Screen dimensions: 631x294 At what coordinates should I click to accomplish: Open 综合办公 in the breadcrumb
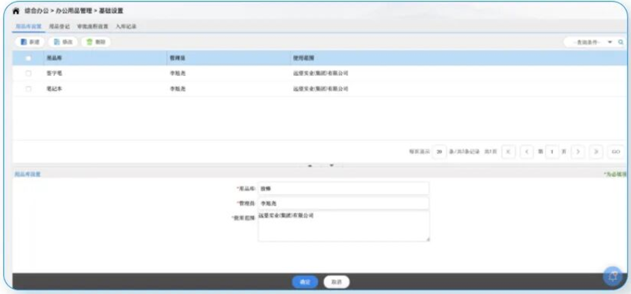[37, 11]
